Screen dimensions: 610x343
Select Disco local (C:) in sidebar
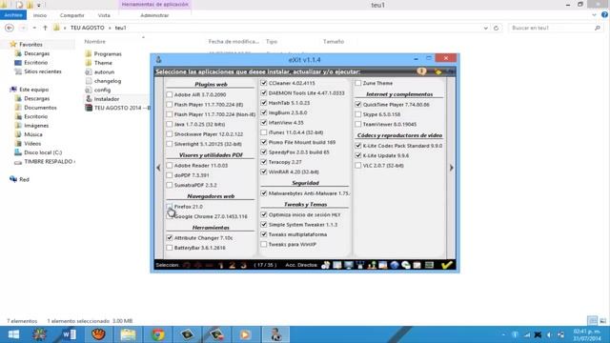[x=43, y=152]
